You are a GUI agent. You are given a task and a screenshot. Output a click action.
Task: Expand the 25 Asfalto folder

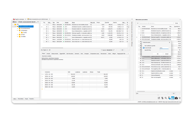coord(18,36)
